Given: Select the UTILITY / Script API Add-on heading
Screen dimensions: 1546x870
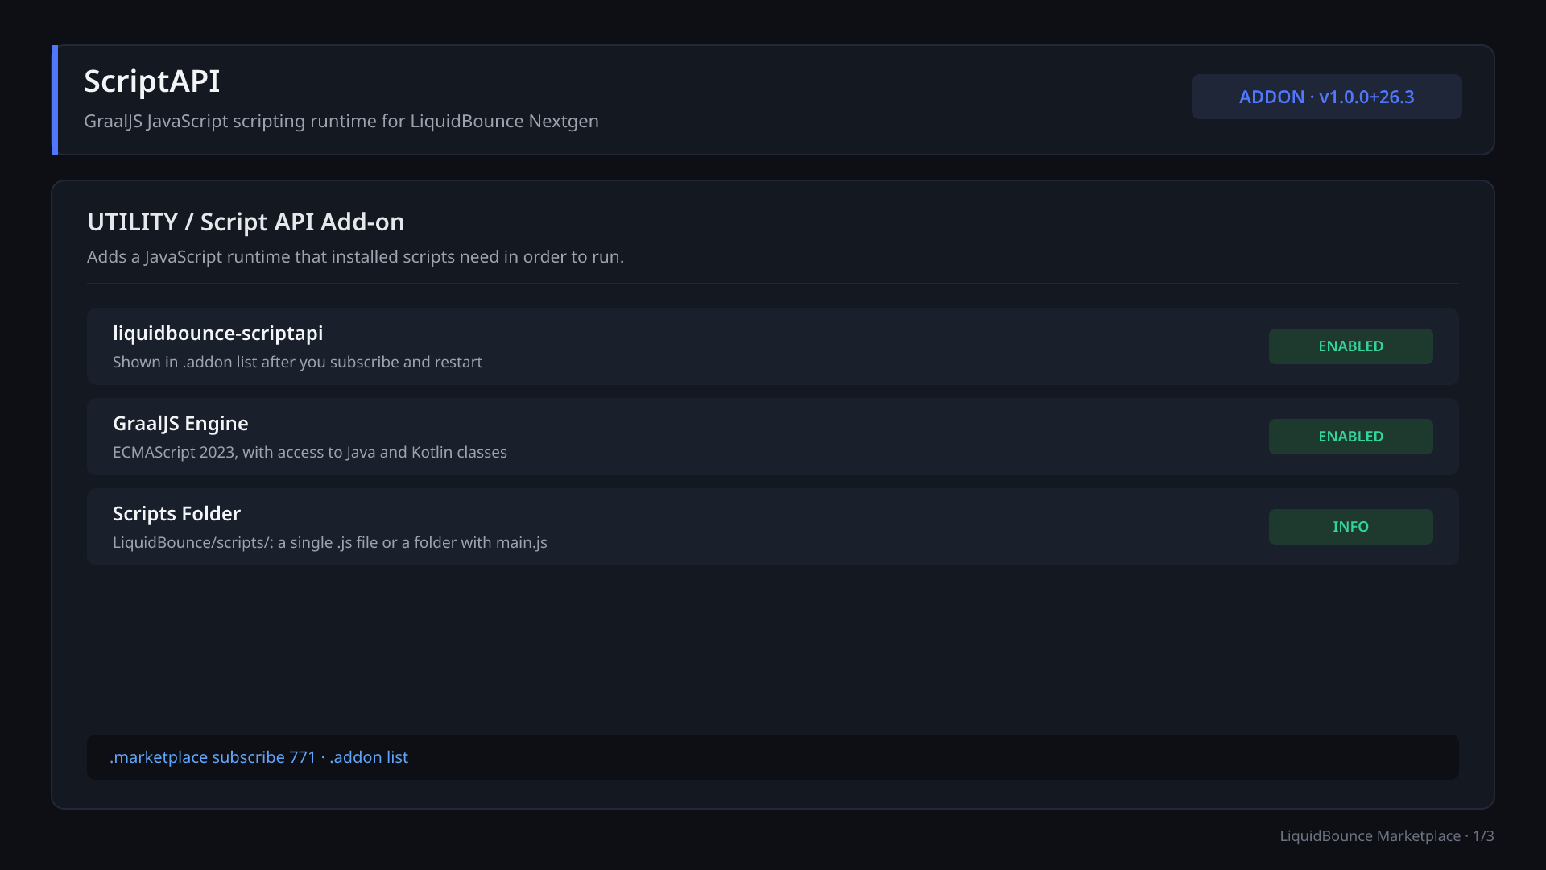Looking at the screenshot, I should click(246, 222).
